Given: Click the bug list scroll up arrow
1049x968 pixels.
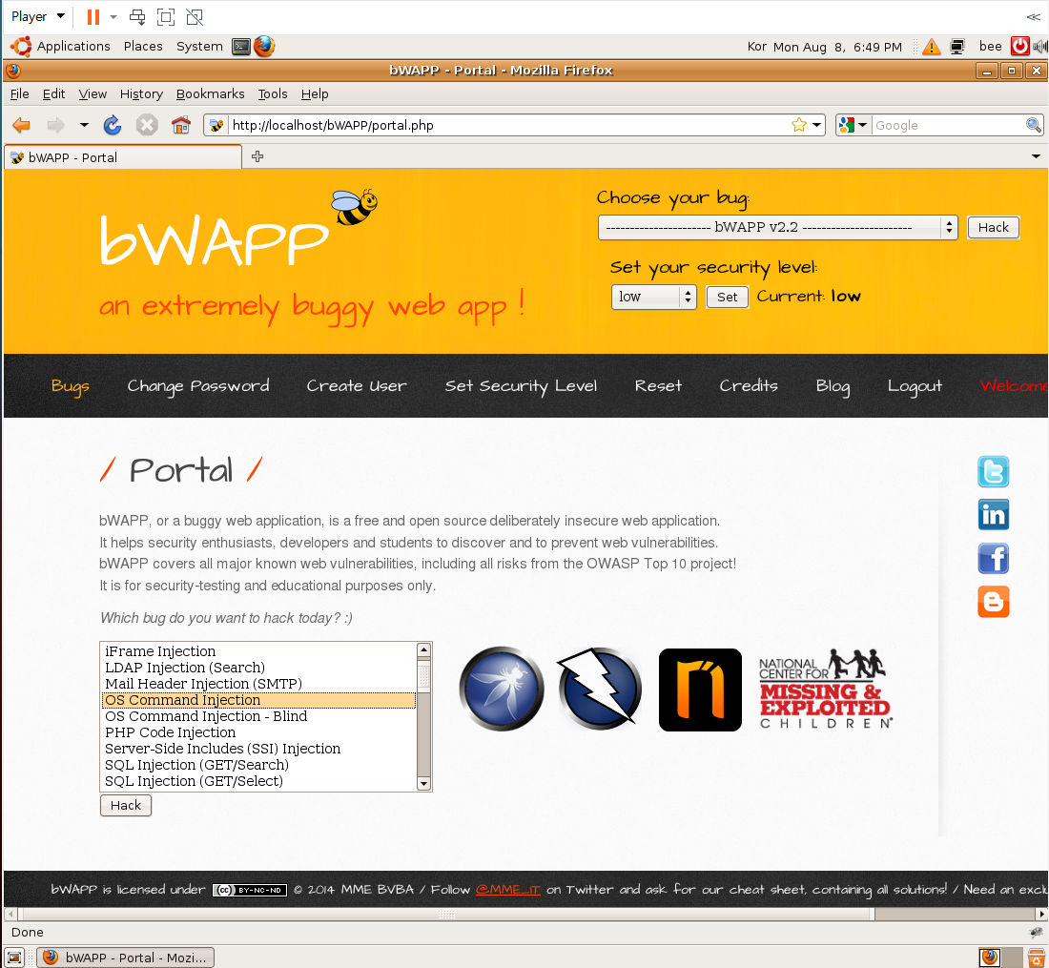Looking at the screenshot, I should point(423,649).
